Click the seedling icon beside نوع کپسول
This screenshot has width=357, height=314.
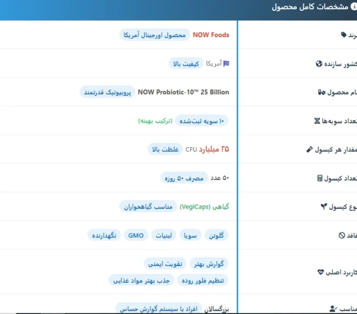tap(324, 206)
